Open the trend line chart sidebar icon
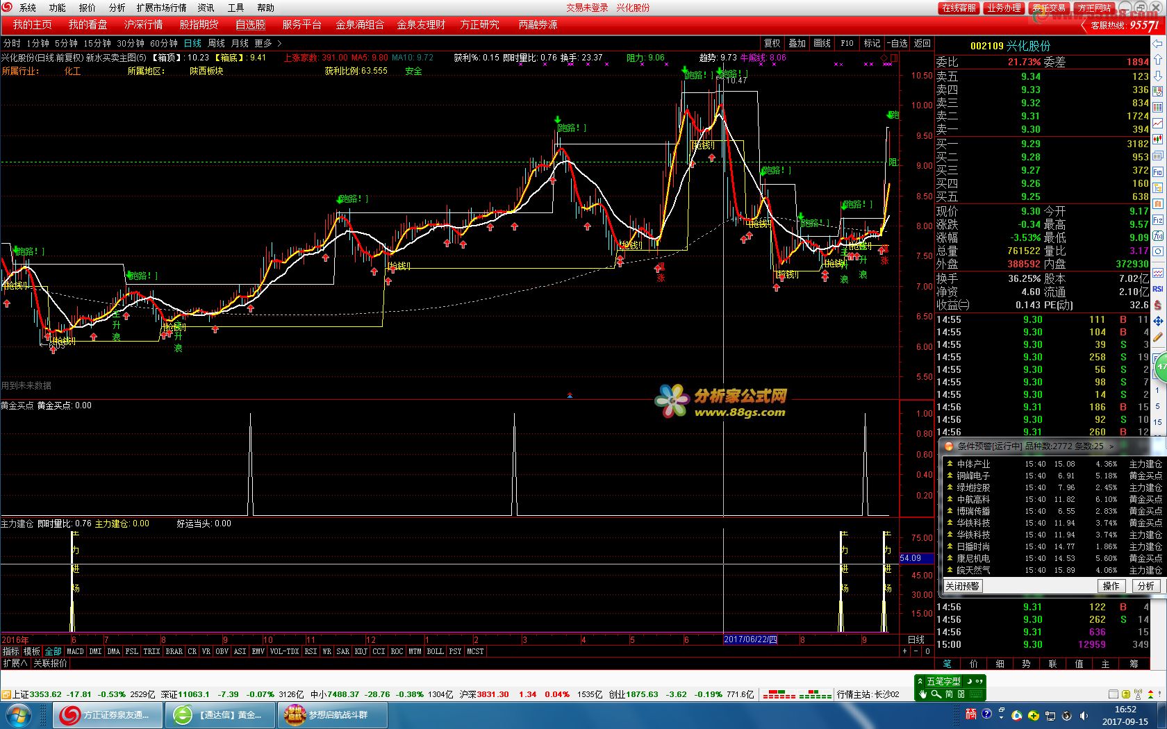1167x729 pixels. 1157,124
